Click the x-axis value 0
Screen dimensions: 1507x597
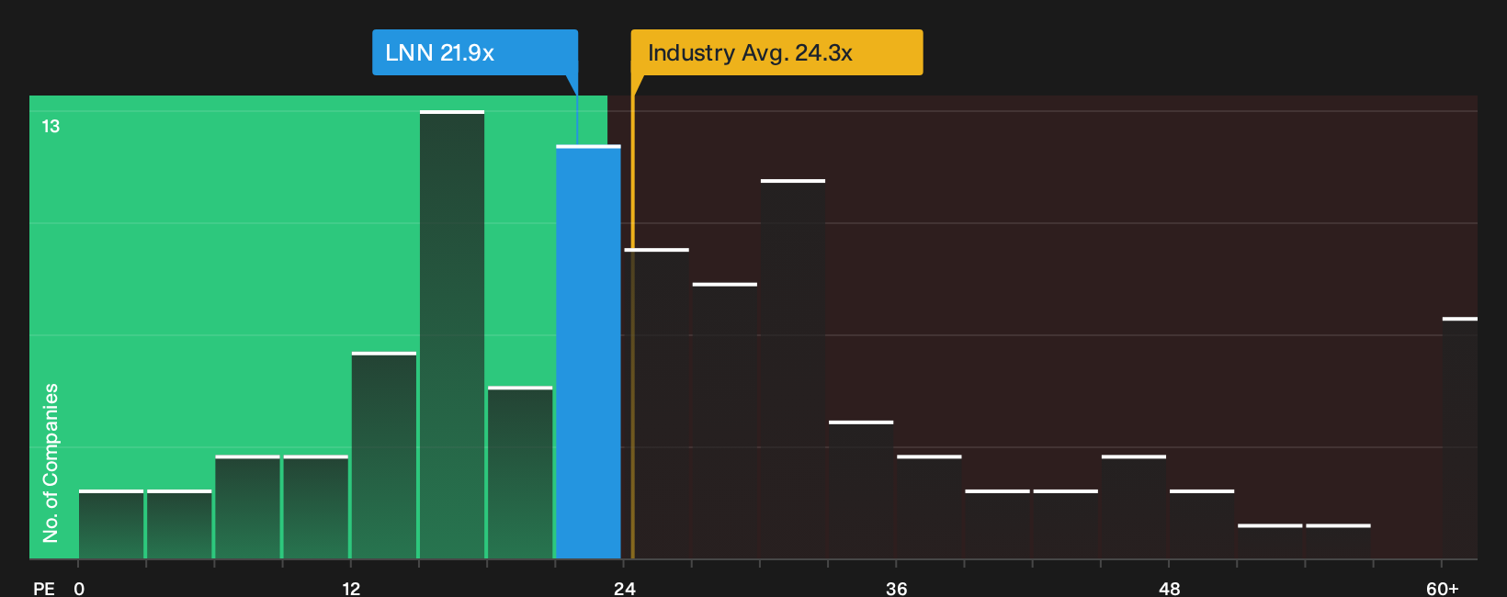[79, 588]
